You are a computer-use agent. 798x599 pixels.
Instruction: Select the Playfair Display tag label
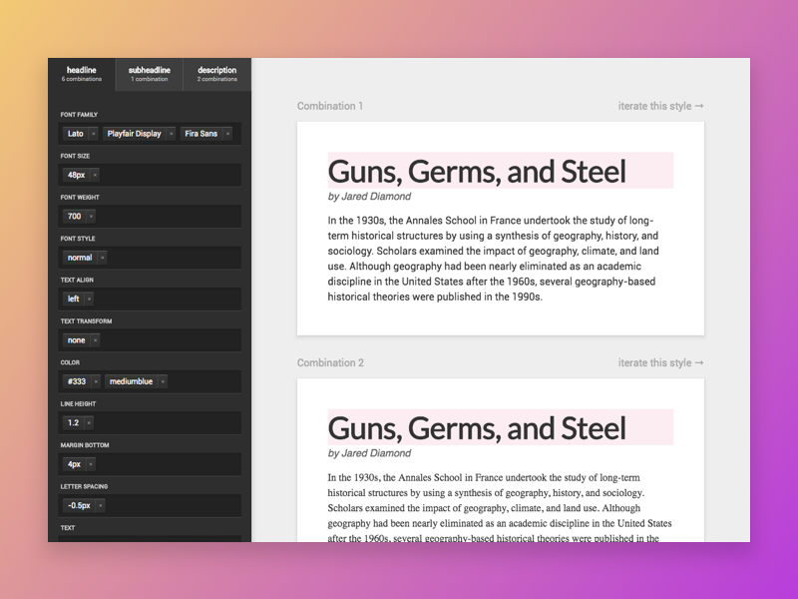click(134, 134)
